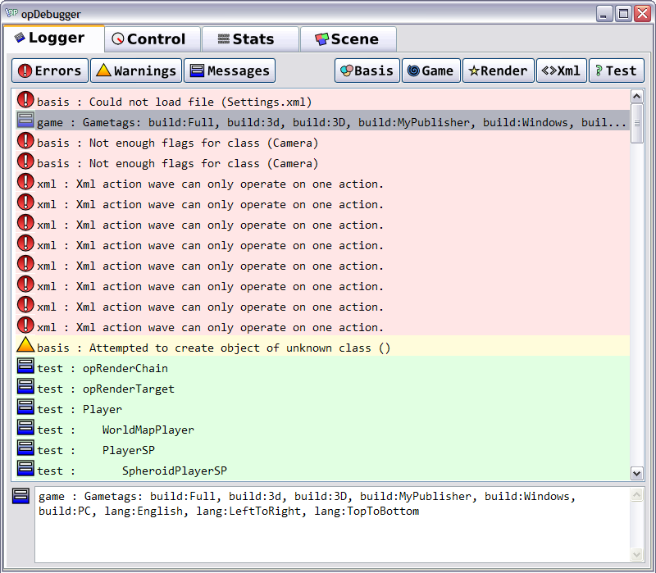Click the yellow warning triangle icon in log

pyautogui.click(x=25, y=346)
